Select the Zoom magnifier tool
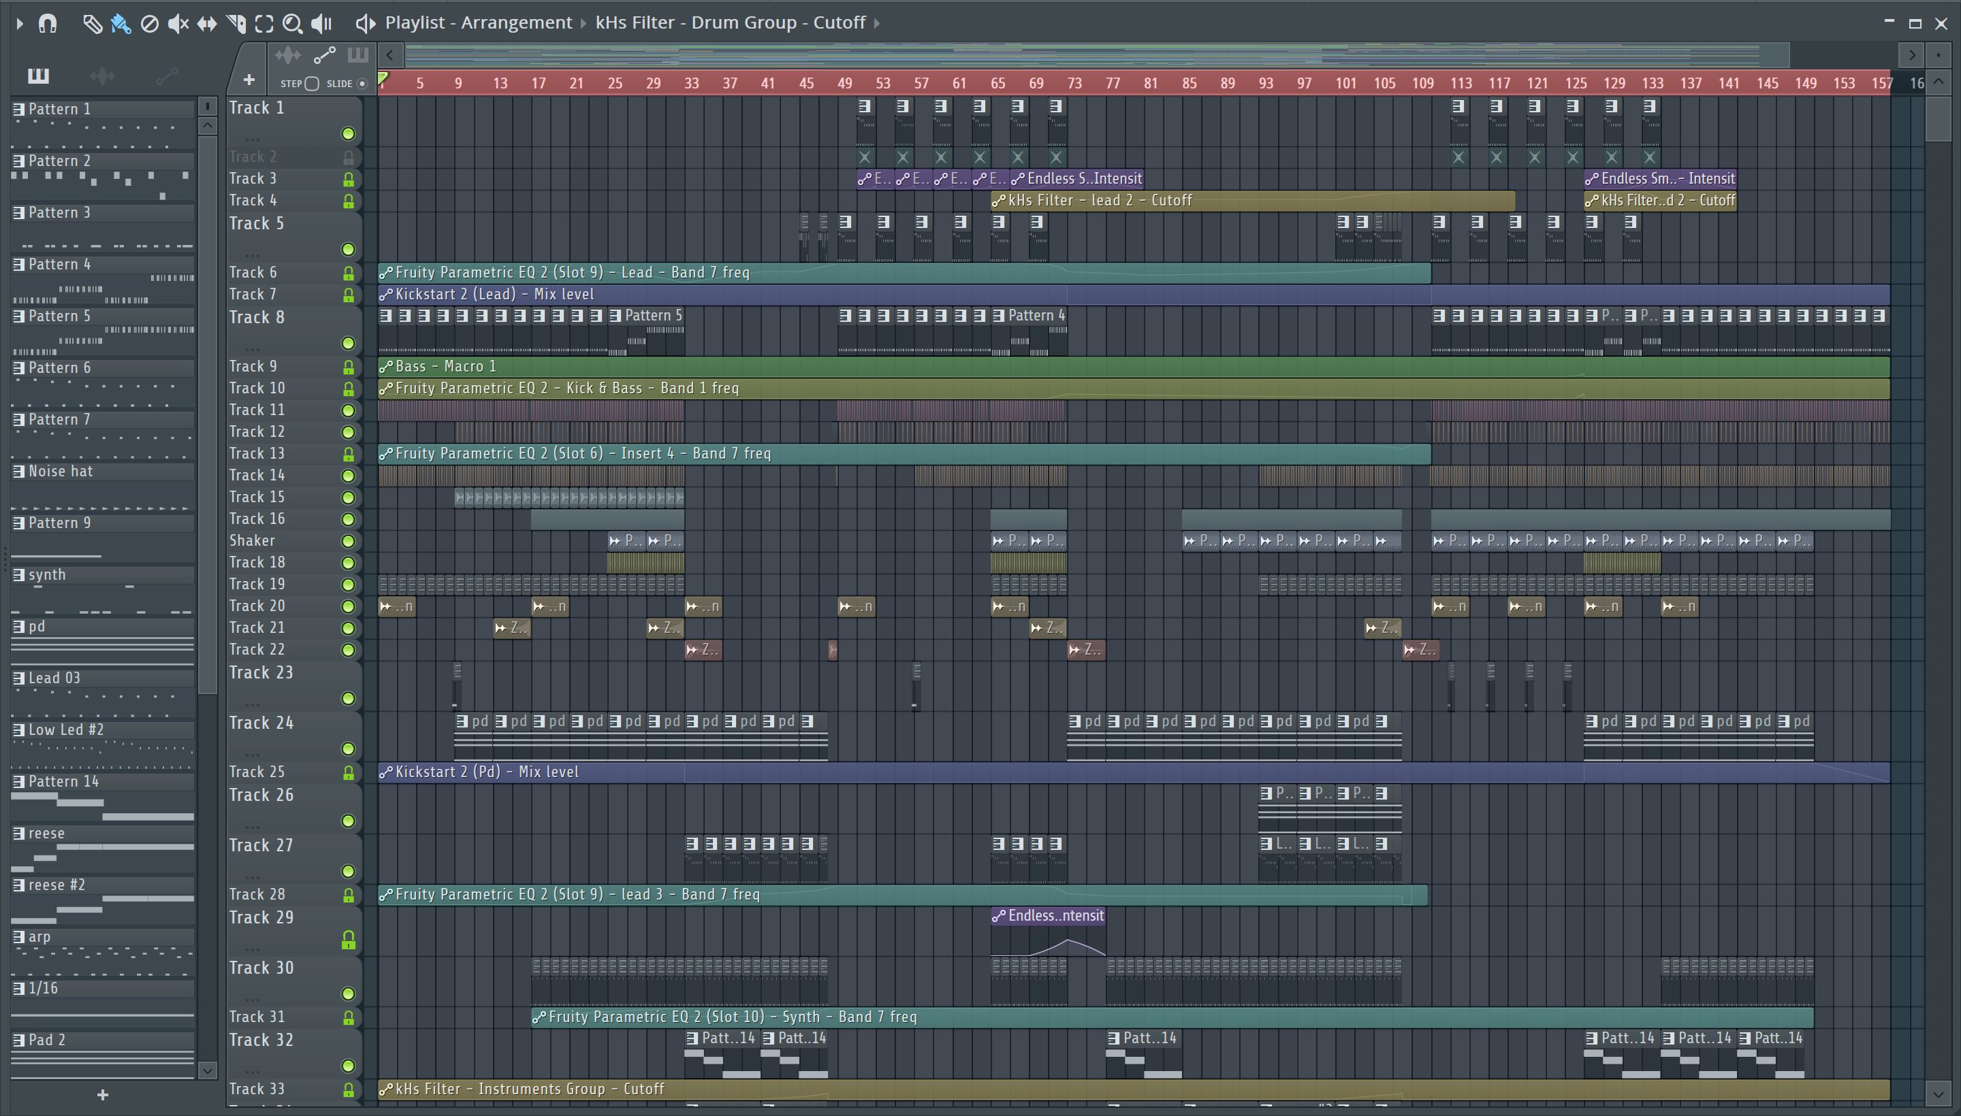The height and width of the screenshot is (1116, 1961). [x=292, y=24]
